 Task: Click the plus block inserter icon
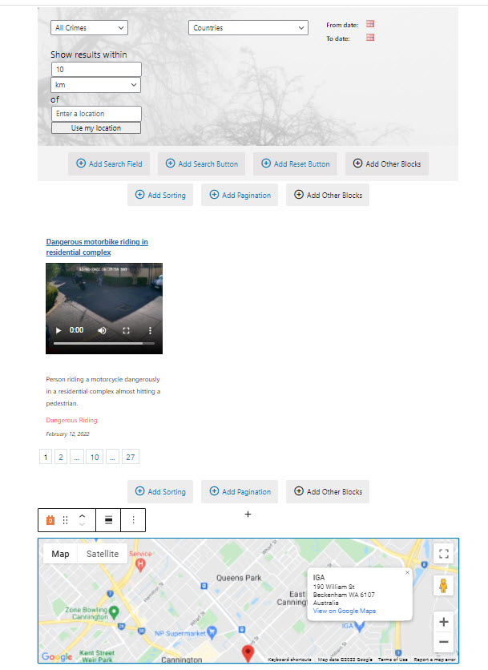[248, 514]
